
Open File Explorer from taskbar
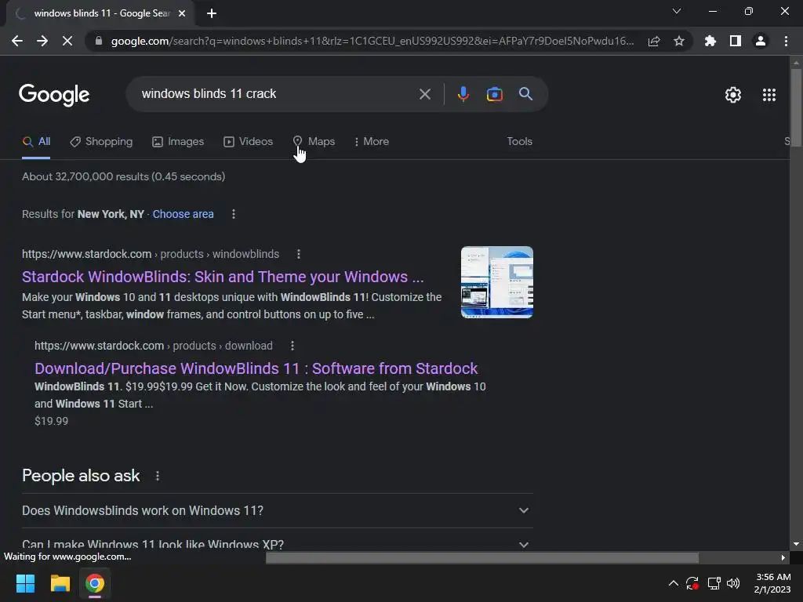coord(60,583)
